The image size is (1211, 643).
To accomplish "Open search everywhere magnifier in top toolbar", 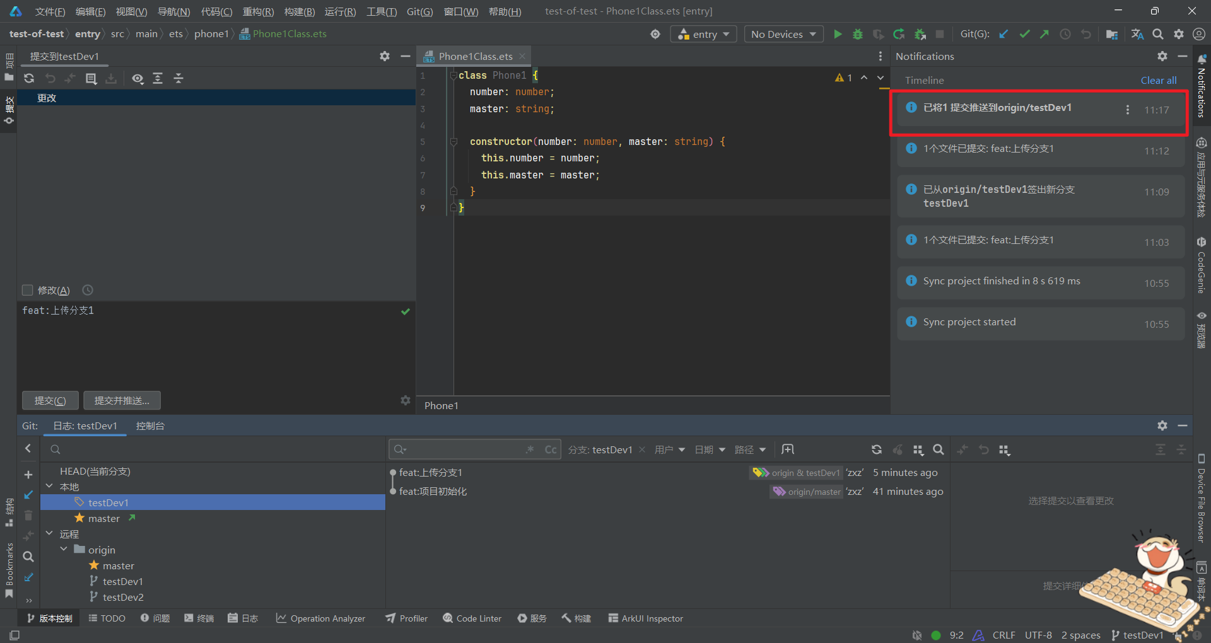I will 1158,34.
